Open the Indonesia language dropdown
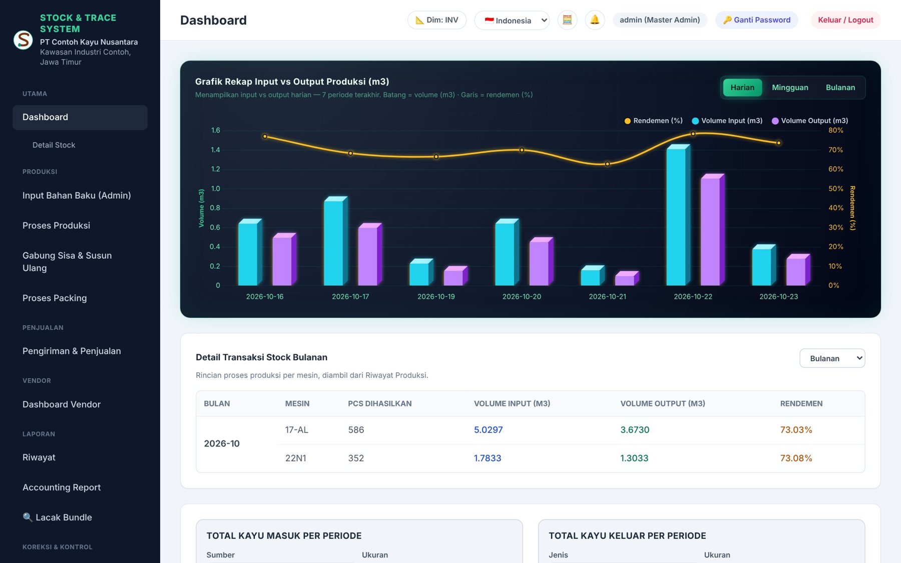901x563 pixels. tap(512, 21)
